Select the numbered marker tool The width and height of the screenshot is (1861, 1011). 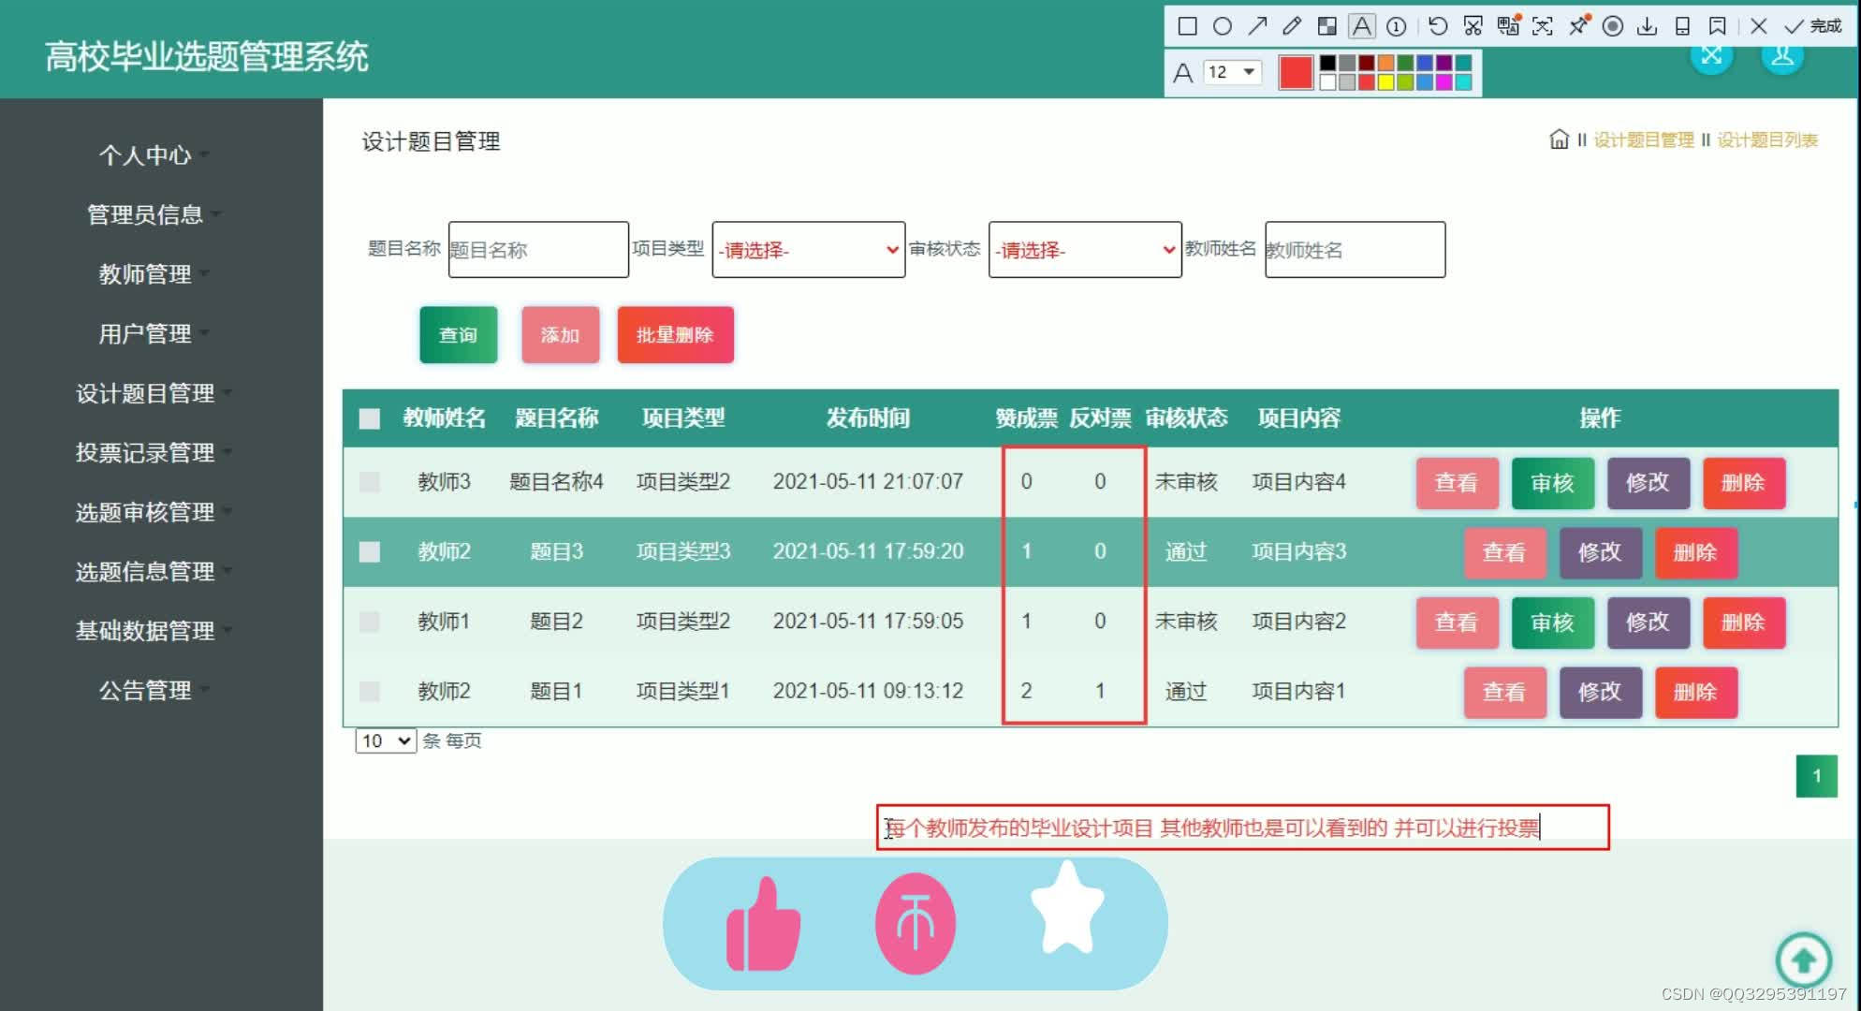1396,26
